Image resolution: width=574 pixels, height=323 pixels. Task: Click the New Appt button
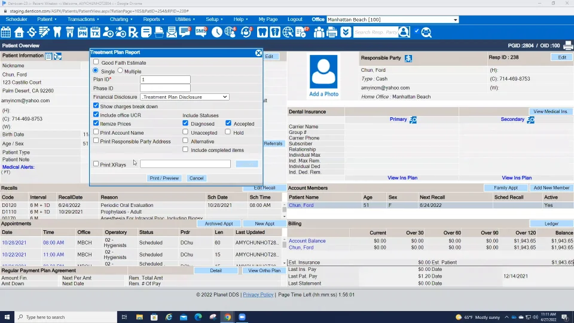(x=264, y=224)
